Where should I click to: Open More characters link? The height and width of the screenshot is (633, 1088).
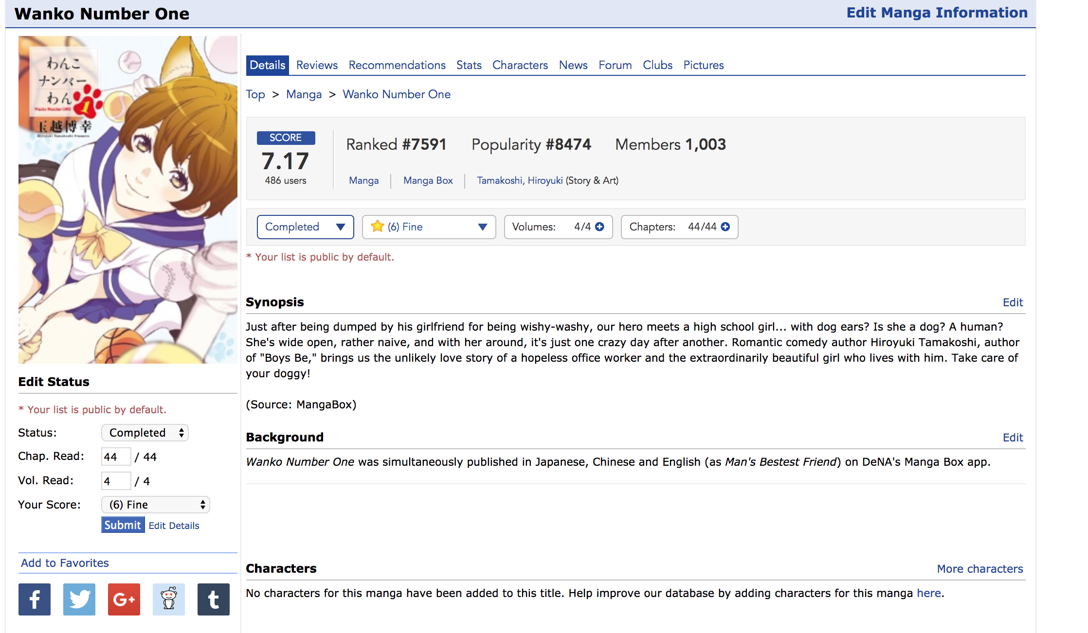pyautogui.click(x=980, y=569)
